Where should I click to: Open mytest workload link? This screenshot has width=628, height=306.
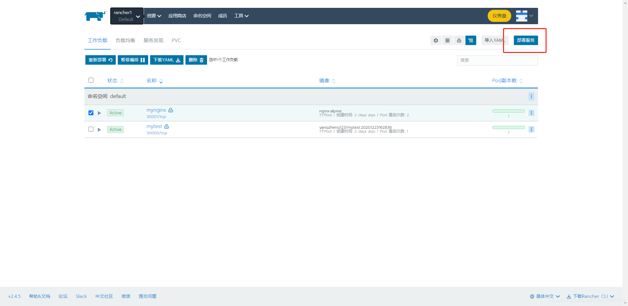point(154,127)
